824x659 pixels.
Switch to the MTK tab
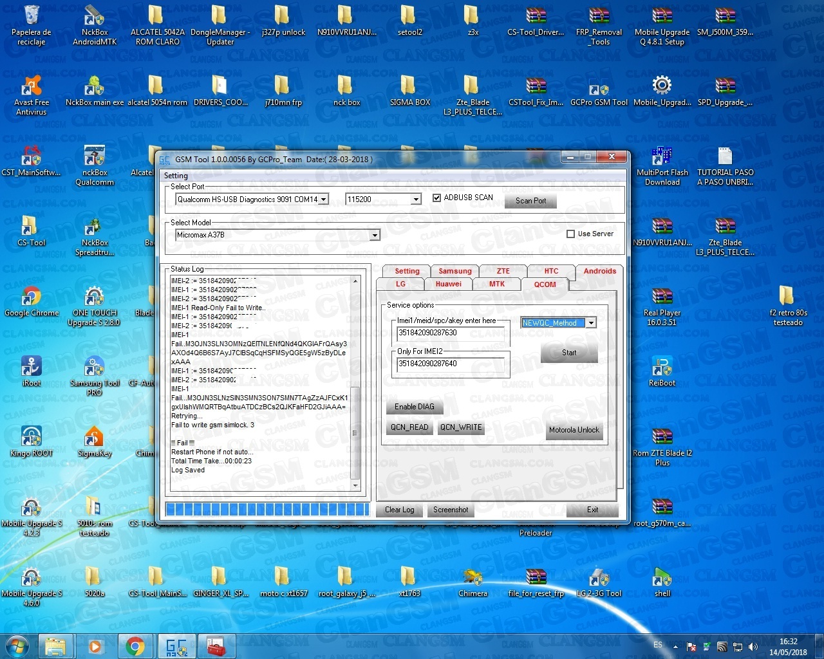(496, 284)
